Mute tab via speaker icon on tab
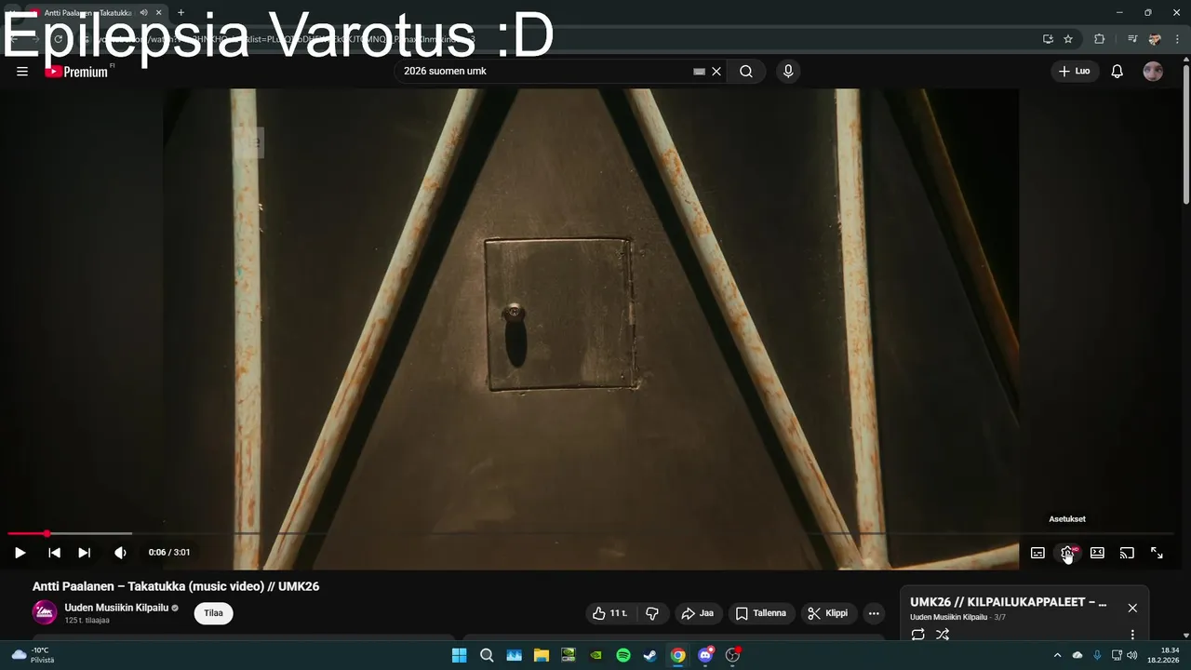1191x670 pixels. click(143, 13)
